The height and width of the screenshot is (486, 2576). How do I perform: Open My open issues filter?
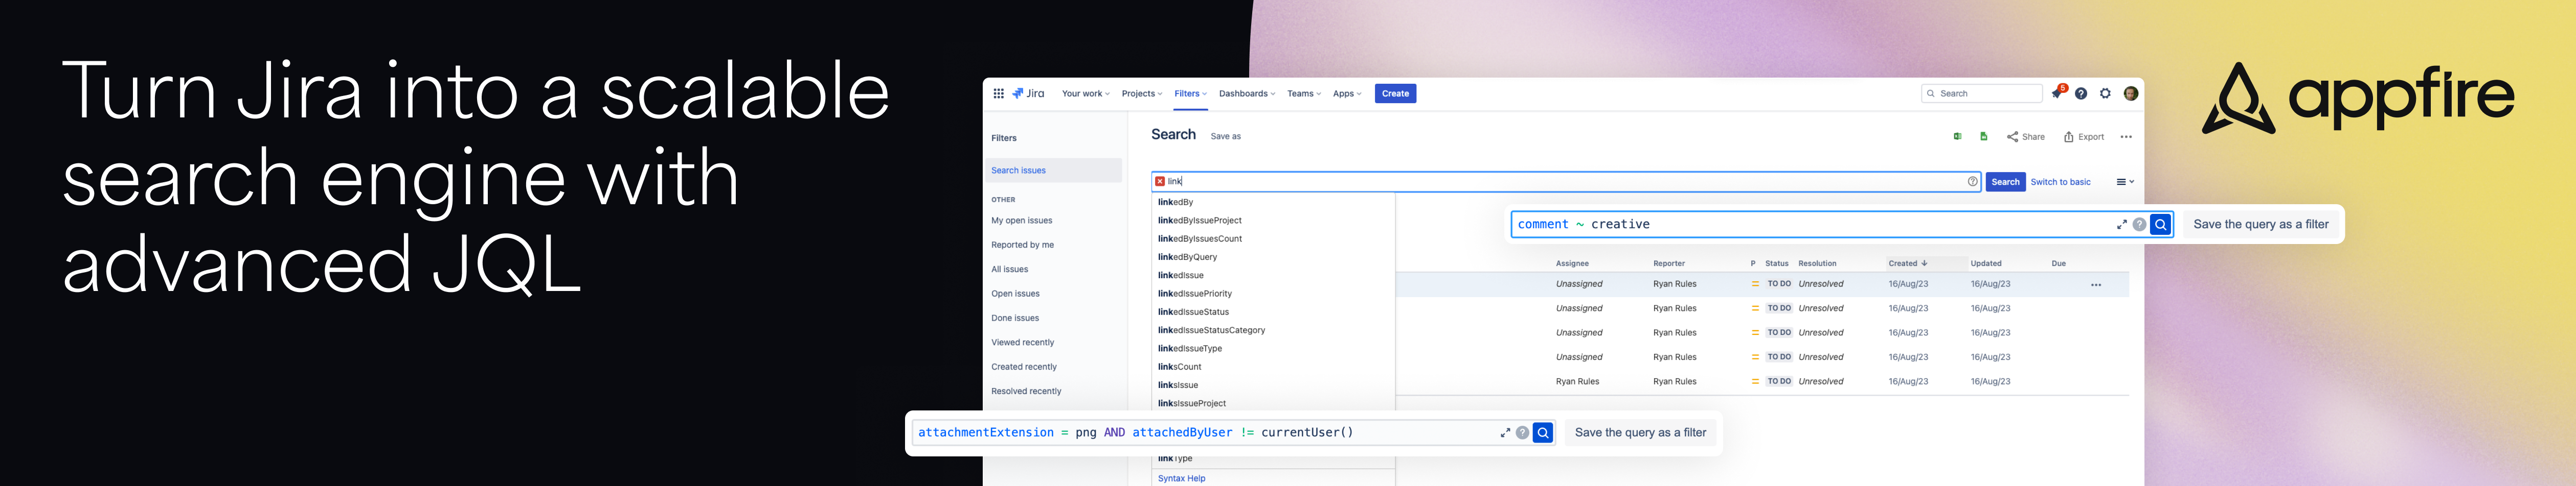pos(1021,221)
